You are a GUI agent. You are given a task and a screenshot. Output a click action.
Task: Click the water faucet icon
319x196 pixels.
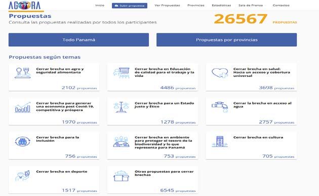tap(220, 107)
